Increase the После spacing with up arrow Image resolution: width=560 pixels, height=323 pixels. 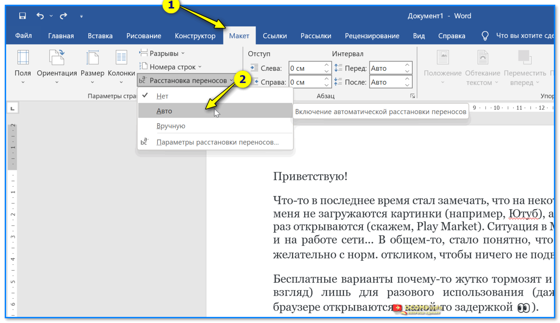[x=407, y=79]
